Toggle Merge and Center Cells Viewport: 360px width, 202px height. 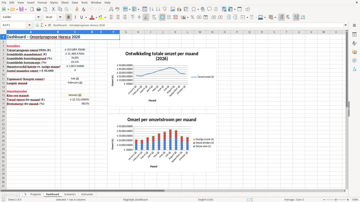pos(162,17)
